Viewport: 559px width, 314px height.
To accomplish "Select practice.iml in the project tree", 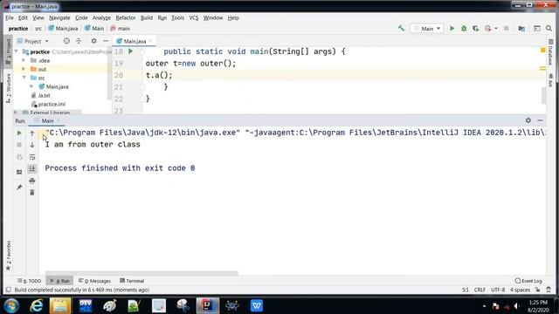I will click(52, 104).
